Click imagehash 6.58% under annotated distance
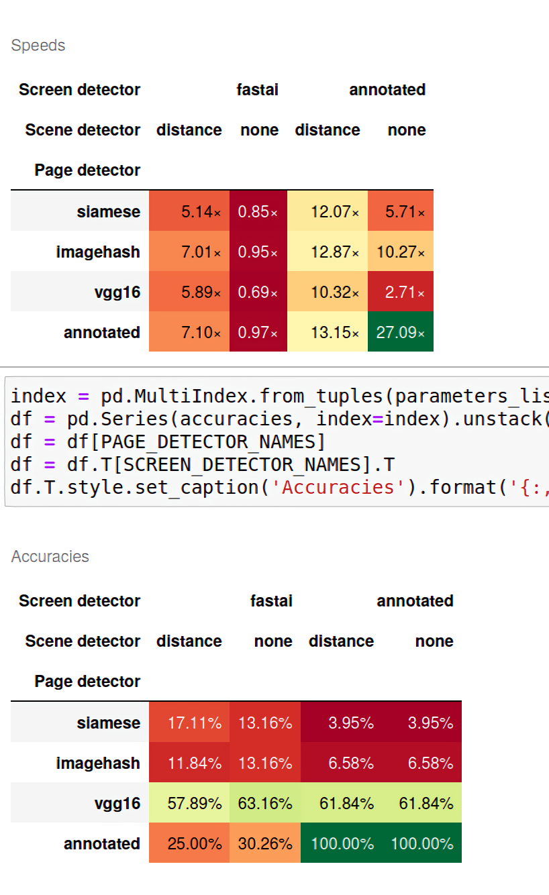Screen dimensions: 549x895 tap(341, 762)
